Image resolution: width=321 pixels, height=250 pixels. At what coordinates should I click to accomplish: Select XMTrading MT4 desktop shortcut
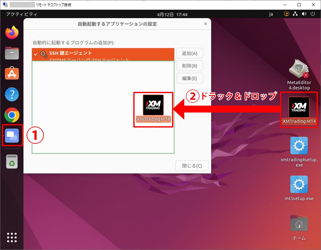(x=299, y=107)
